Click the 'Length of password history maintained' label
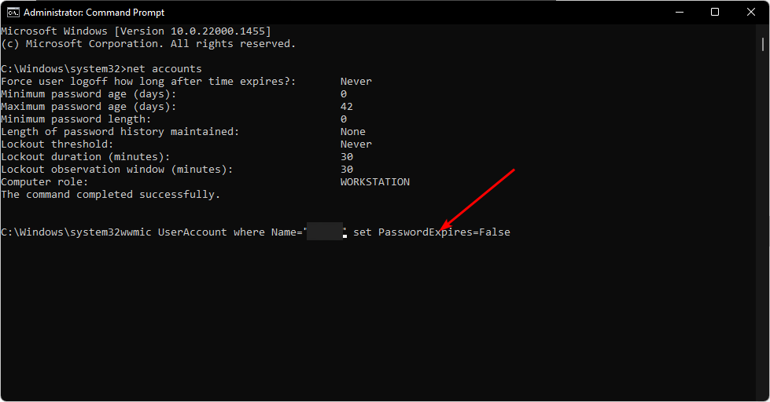770x402 pixels. [120, 132]
